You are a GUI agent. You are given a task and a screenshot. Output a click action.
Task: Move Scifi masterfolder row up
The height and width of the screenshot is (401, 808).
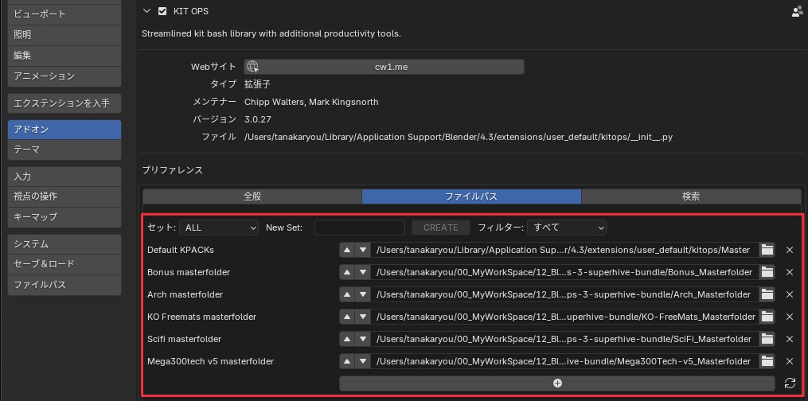(347, 339)
